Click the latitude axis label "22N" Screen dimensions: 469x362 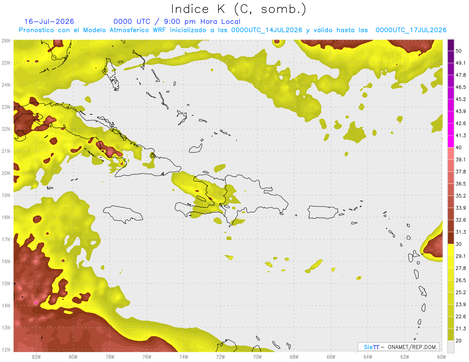click(x=6, y=129)
